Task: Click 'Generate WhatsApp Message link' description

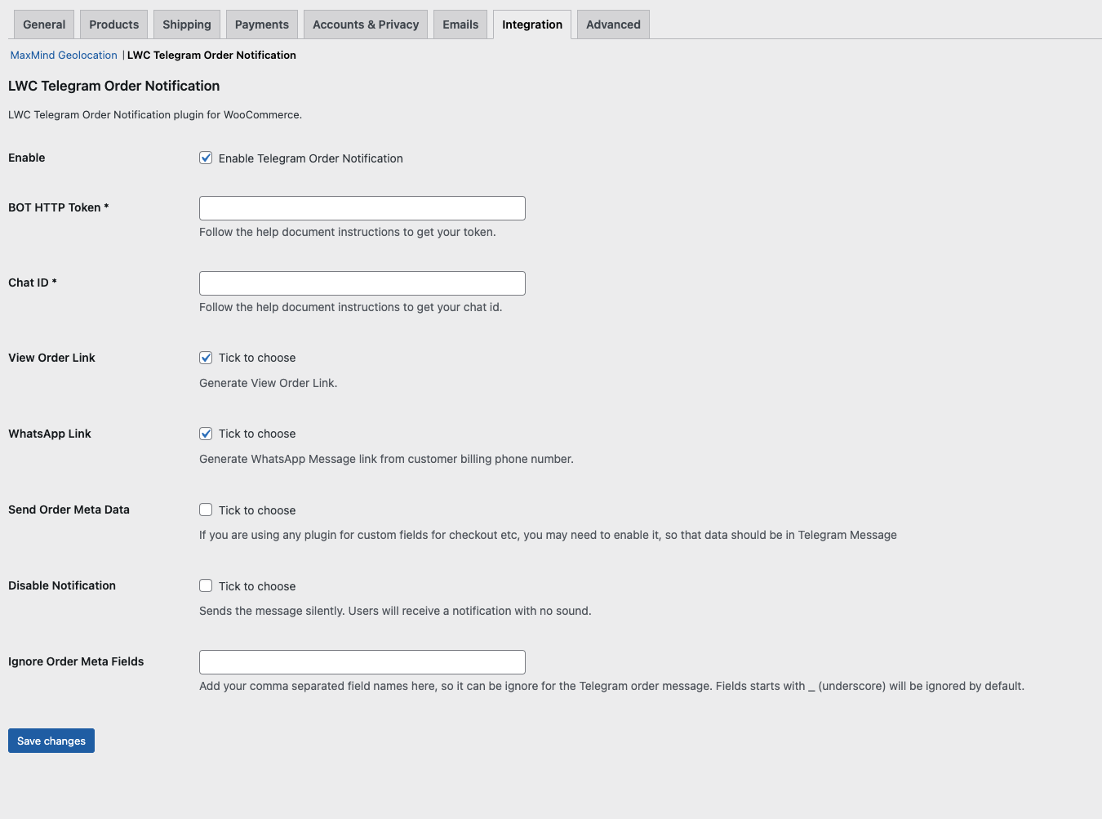Action: click(386, 459)
